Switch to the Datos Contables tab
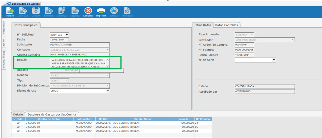Image resolution: width=322 pixels, height=138 pixels. [227, 25]
